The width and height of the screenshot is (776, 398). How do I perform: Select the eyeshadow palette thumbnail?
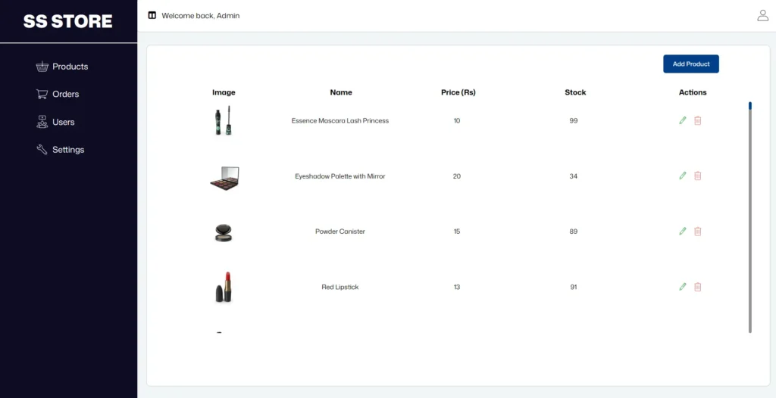click(224, 178)
